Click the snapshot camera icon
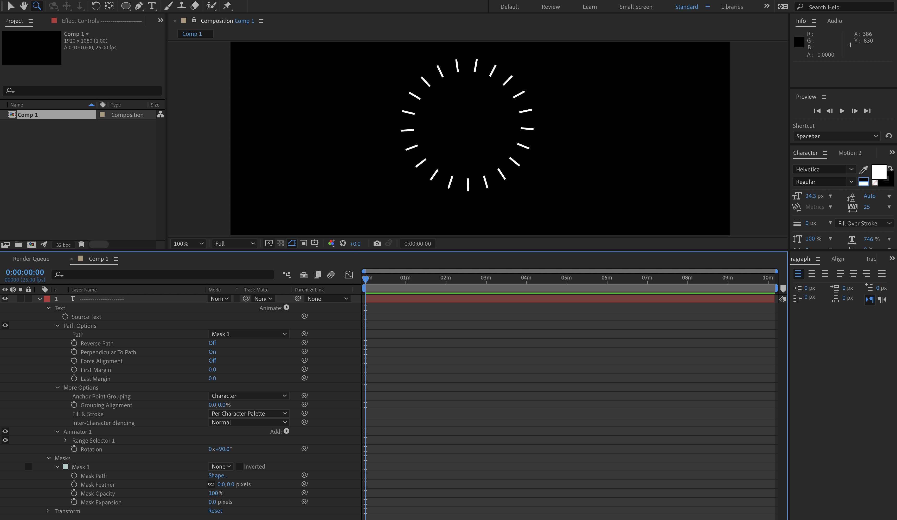 pos(377,243)
